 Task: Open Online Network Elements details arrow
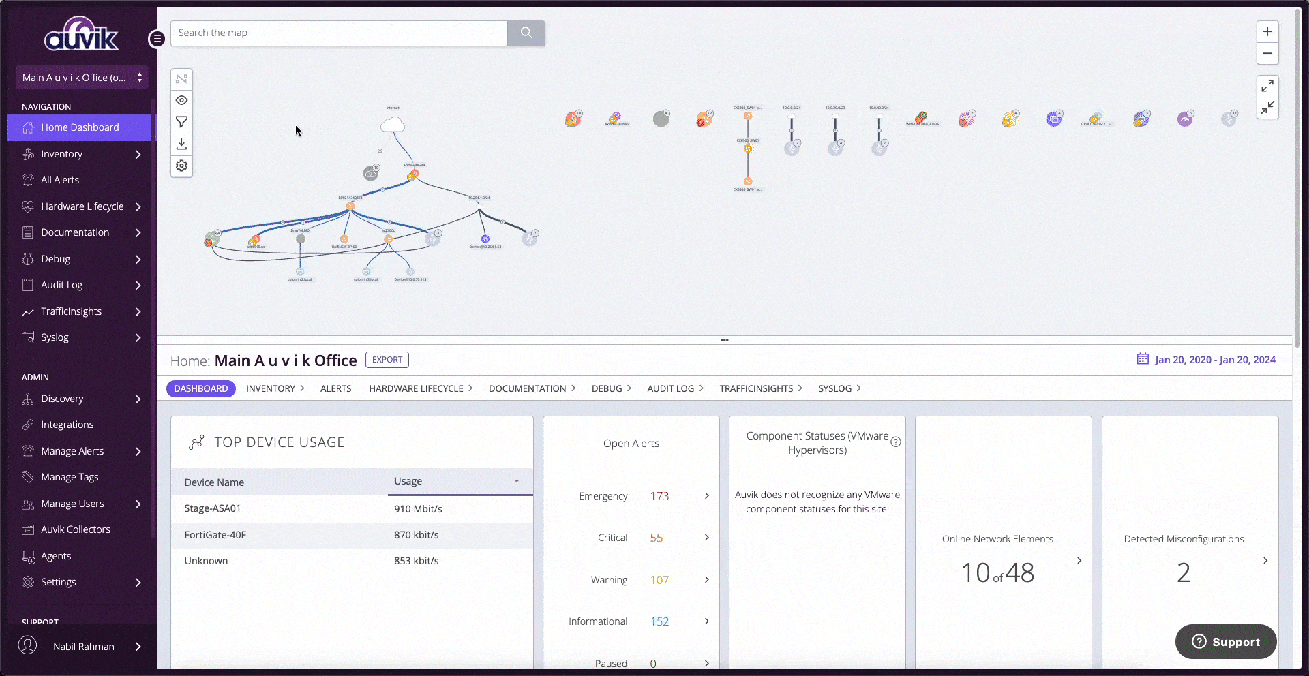(1079, 560)
